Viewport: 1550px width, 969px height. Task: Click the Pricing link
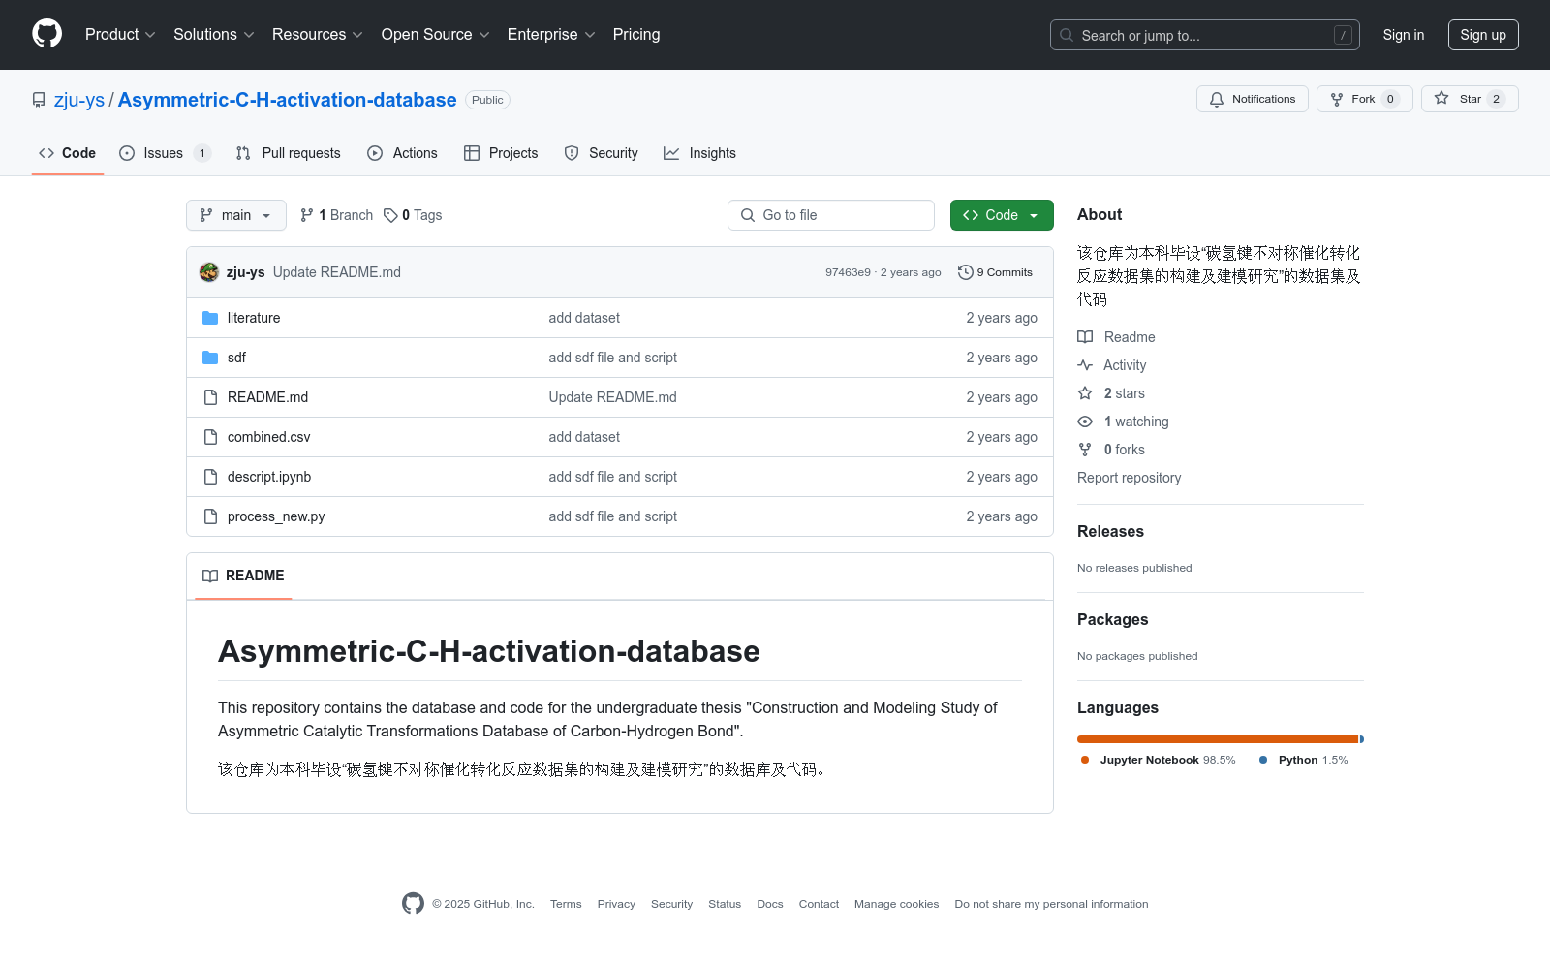(636, 35)
